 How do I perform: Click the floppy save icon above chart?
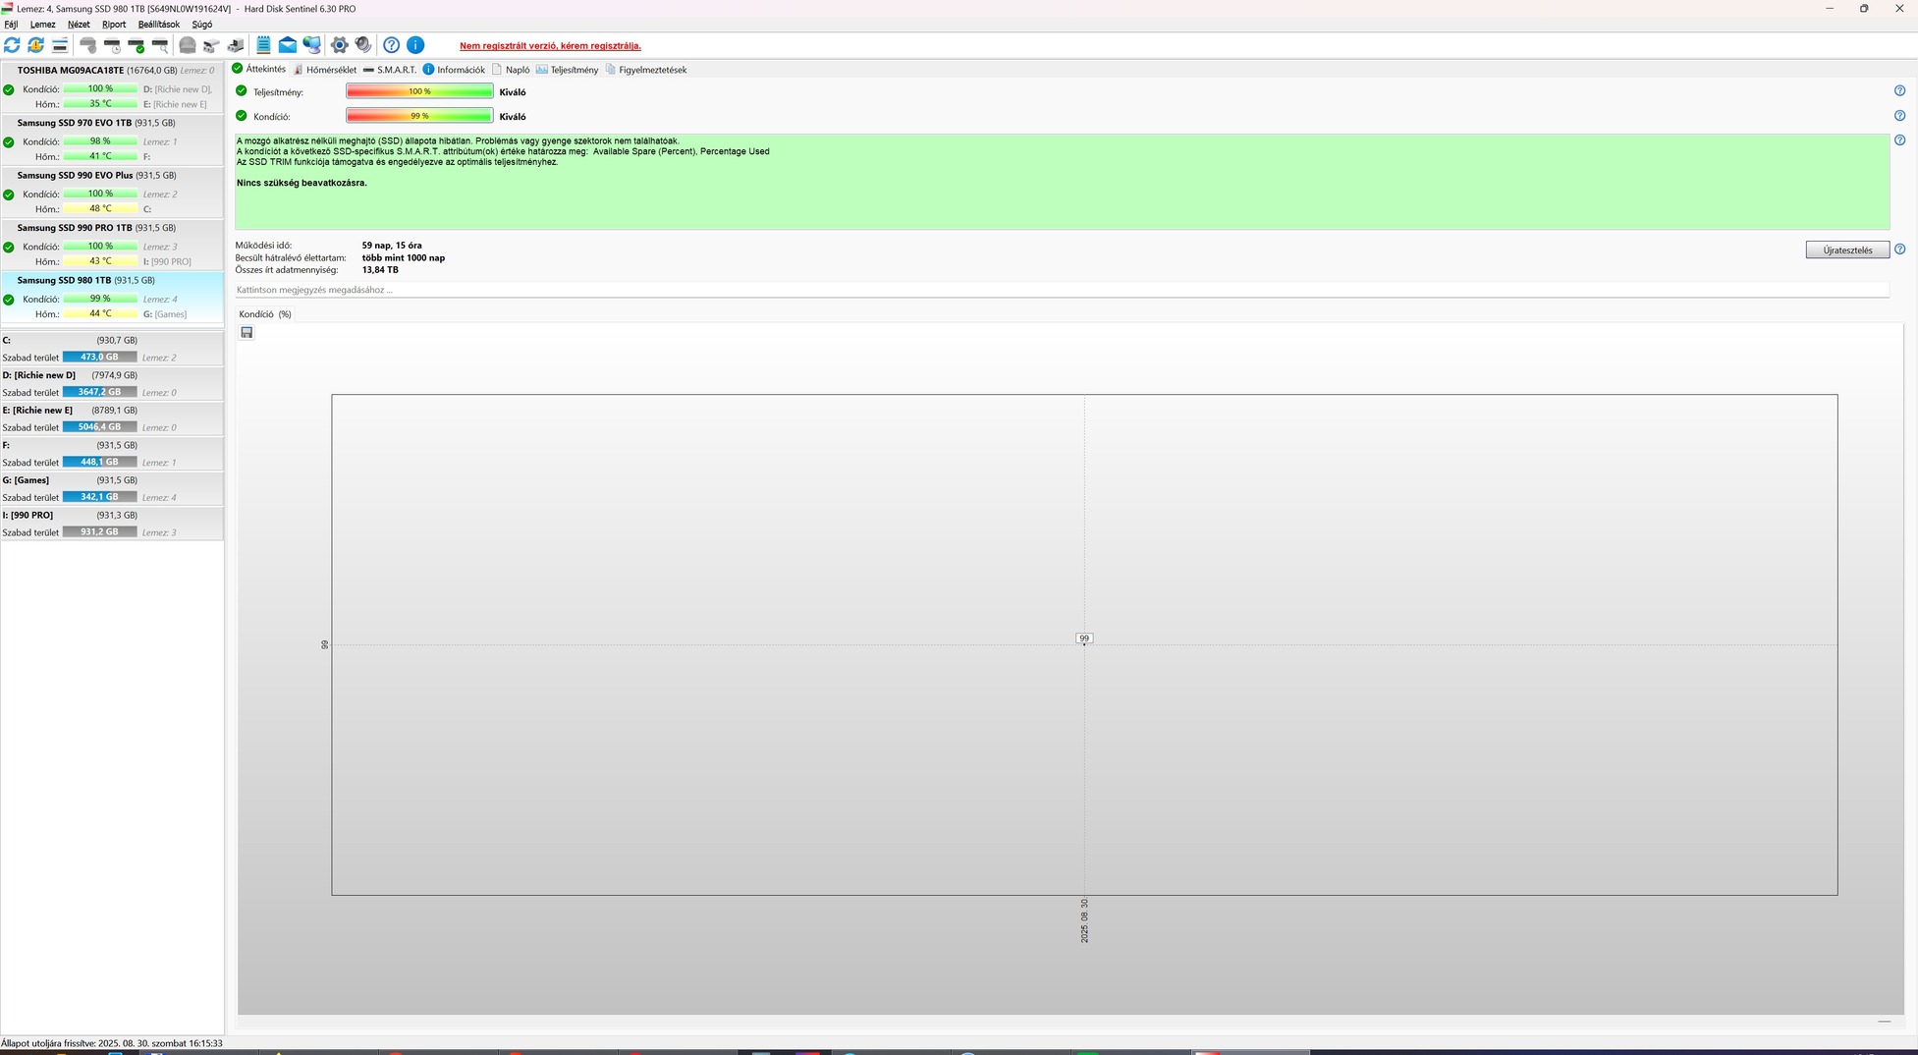(247, 333)
